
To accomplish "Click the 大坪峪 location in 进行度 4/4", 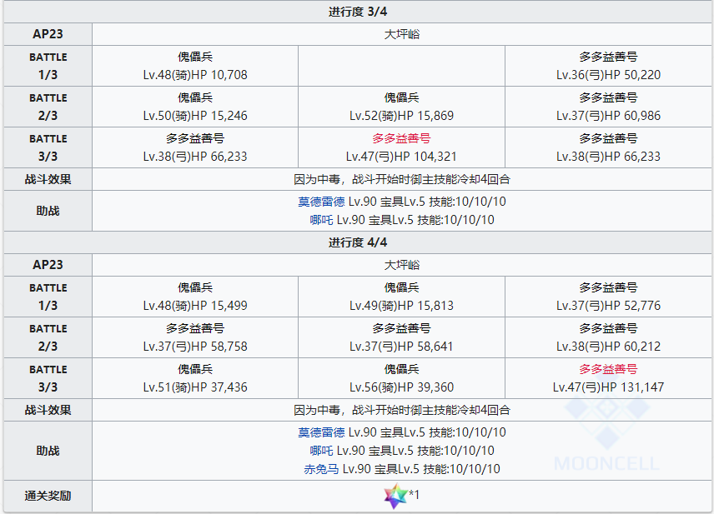I will point(402,265).
